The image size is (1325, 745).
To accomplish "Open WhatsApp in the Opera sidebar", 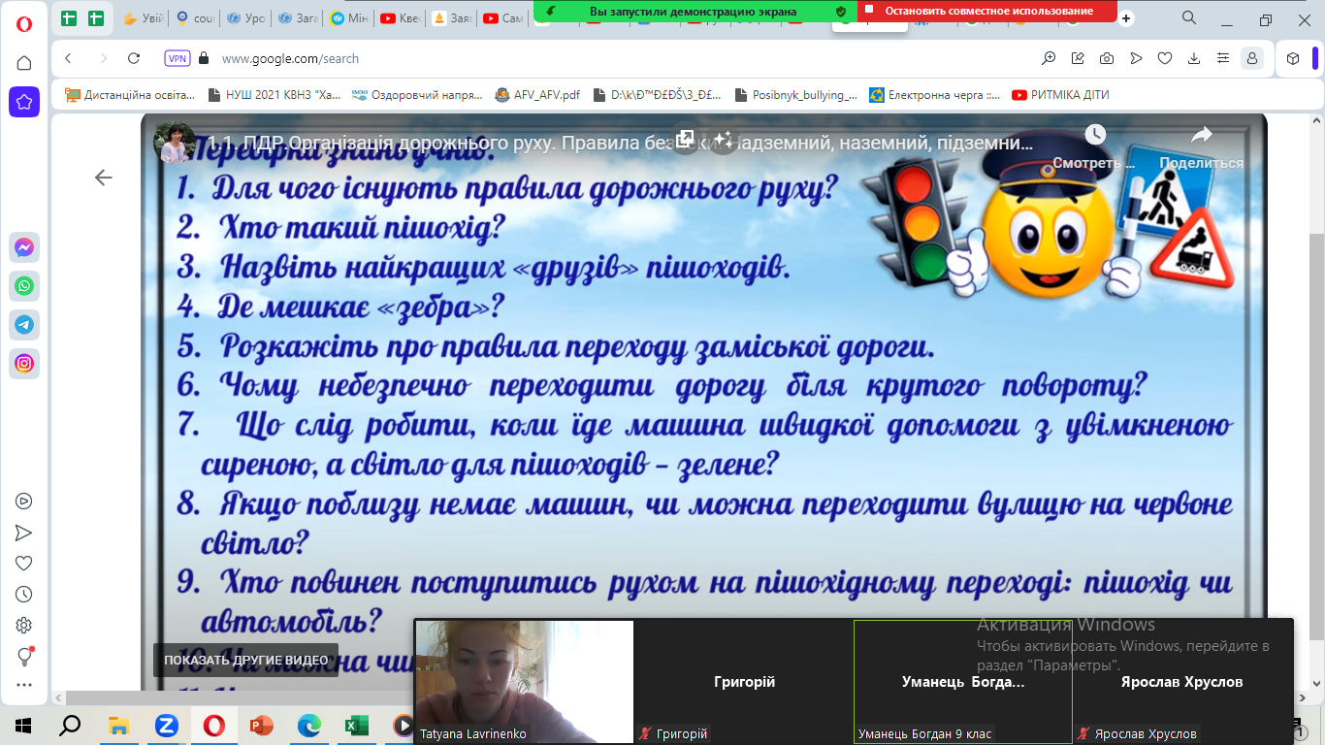I will click(x=24, y=286).
